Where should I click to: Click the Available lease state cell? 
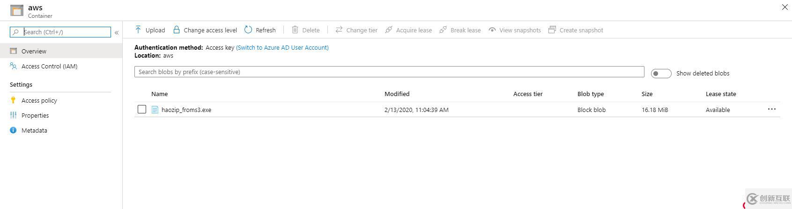coord(718,110)
